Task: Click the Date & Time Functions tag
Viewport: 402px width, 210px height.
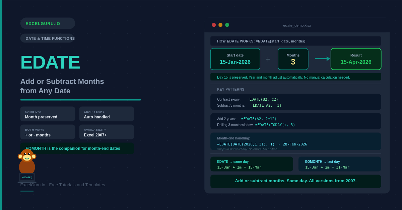Action: [48, 38]
